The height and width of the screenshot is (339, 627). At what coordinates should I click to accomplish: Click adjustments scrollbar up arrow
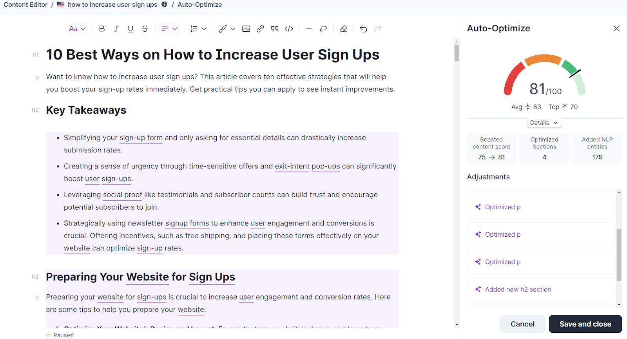click(619, 192)
